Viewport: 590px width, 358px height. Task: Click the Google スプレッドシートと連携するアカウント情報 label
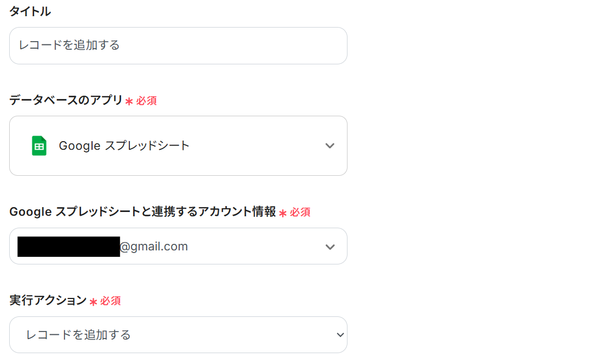click(142, 211)
